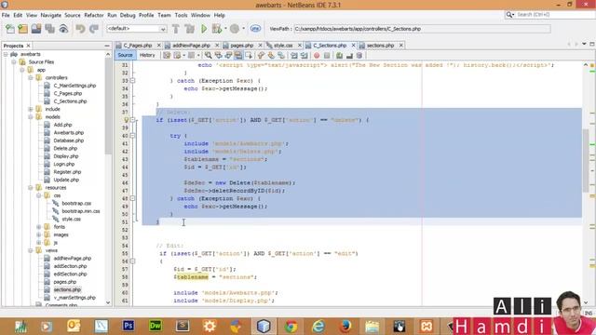The width and height of the screenshot is (596, 335).
Task: Click the Projects panel scroll-down arrow
Action: point(108,302)
